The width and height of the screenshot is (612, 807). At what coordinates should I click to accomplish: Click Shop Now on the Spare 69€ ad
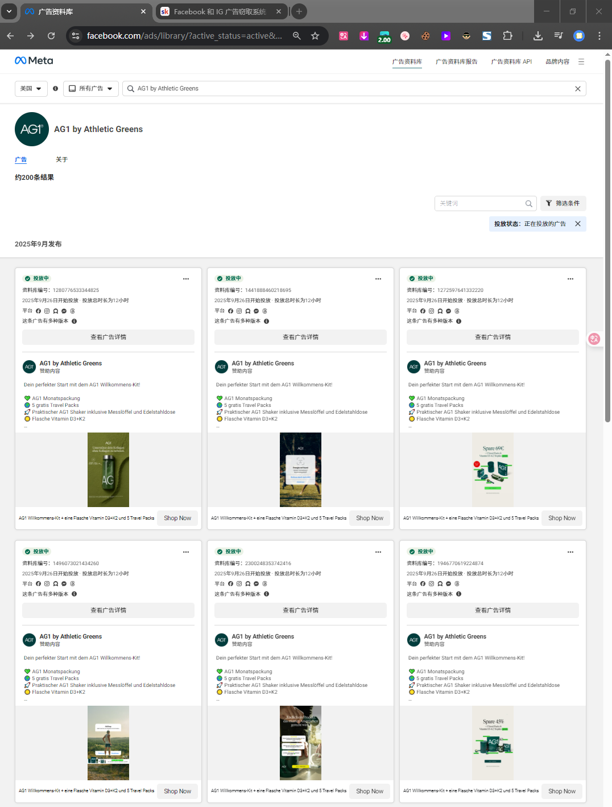click(561, 518)
